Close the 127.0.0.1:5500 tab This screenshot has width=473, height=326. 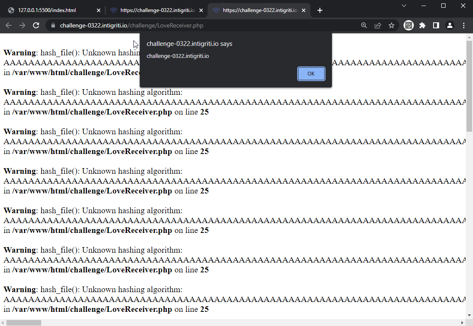98,10
